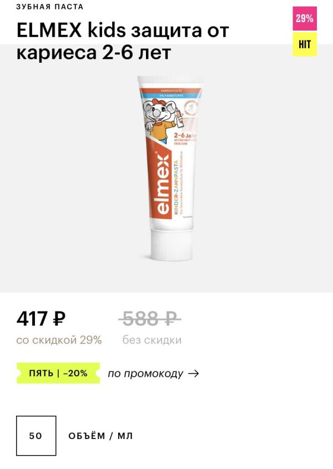Open the ЗУБНАЯ ПАСТА category
Image resolution: width=333 pixels, height=469 pixels.
pyautogui.click(x=50, y=7)
